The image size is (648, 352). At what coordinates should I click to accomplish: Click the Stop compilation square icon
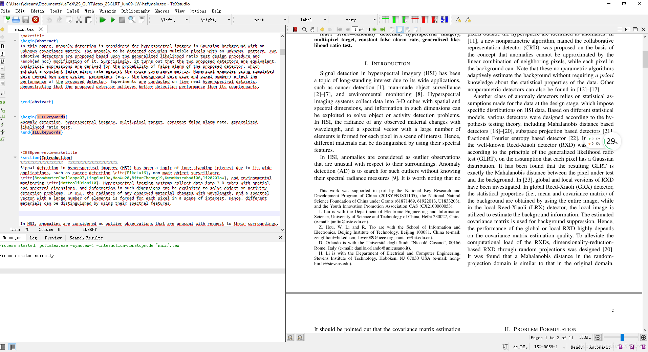(122, 20)
